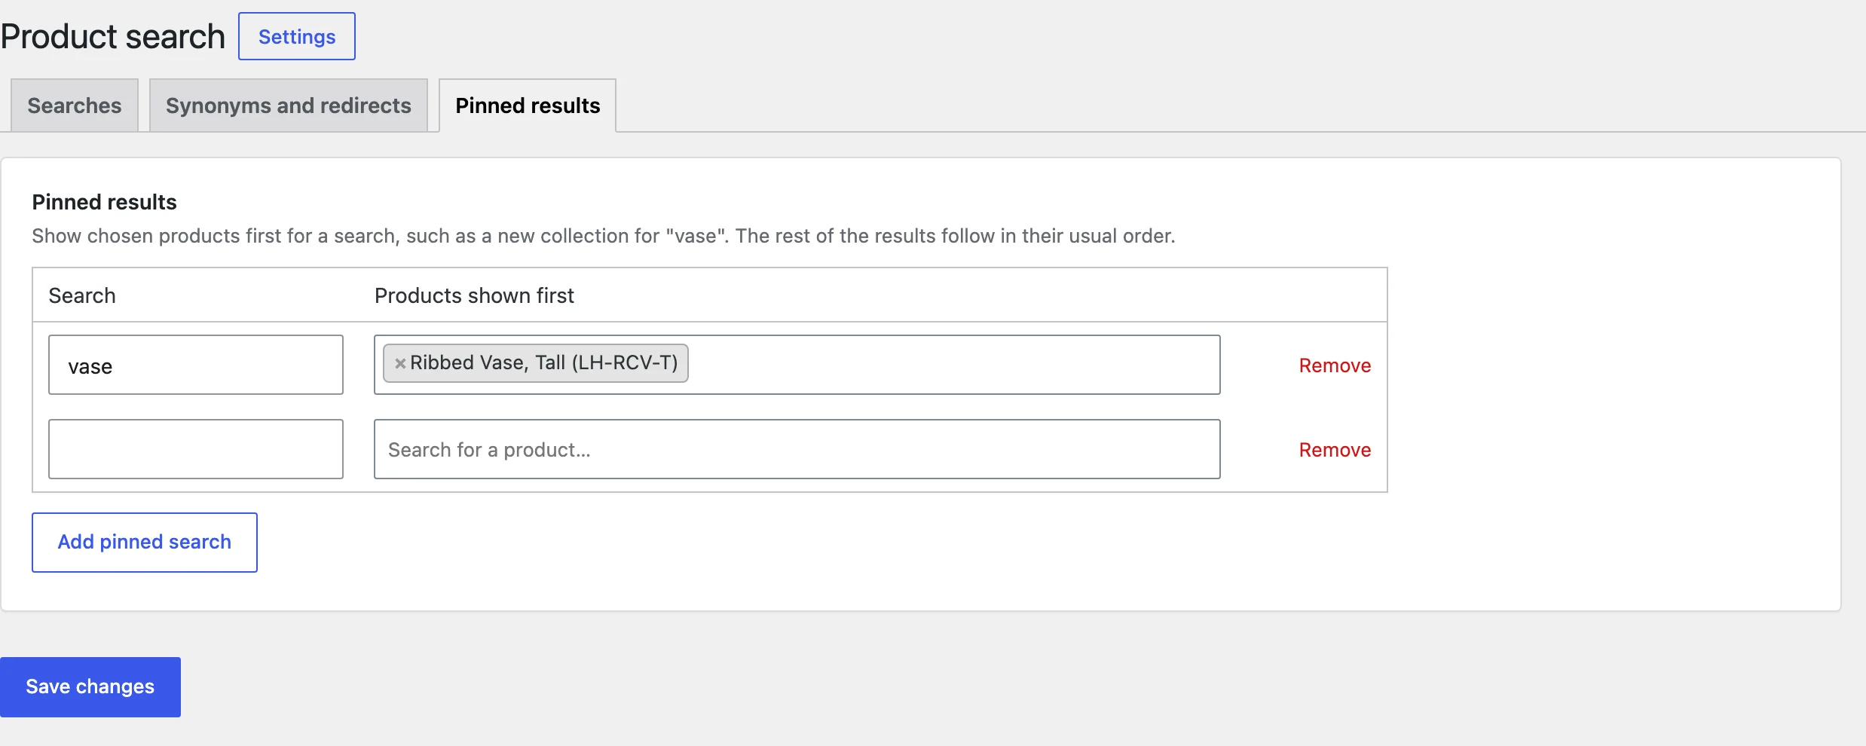
Task: Open the product selector in the vase row
Action: click(x=797, y=365)
